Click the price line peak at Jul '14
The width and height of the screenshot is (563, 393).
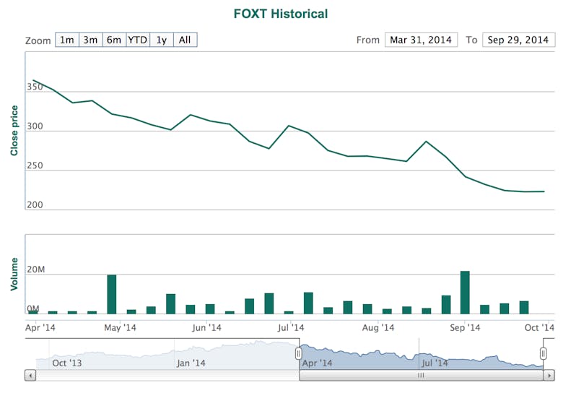pos(289,126)
